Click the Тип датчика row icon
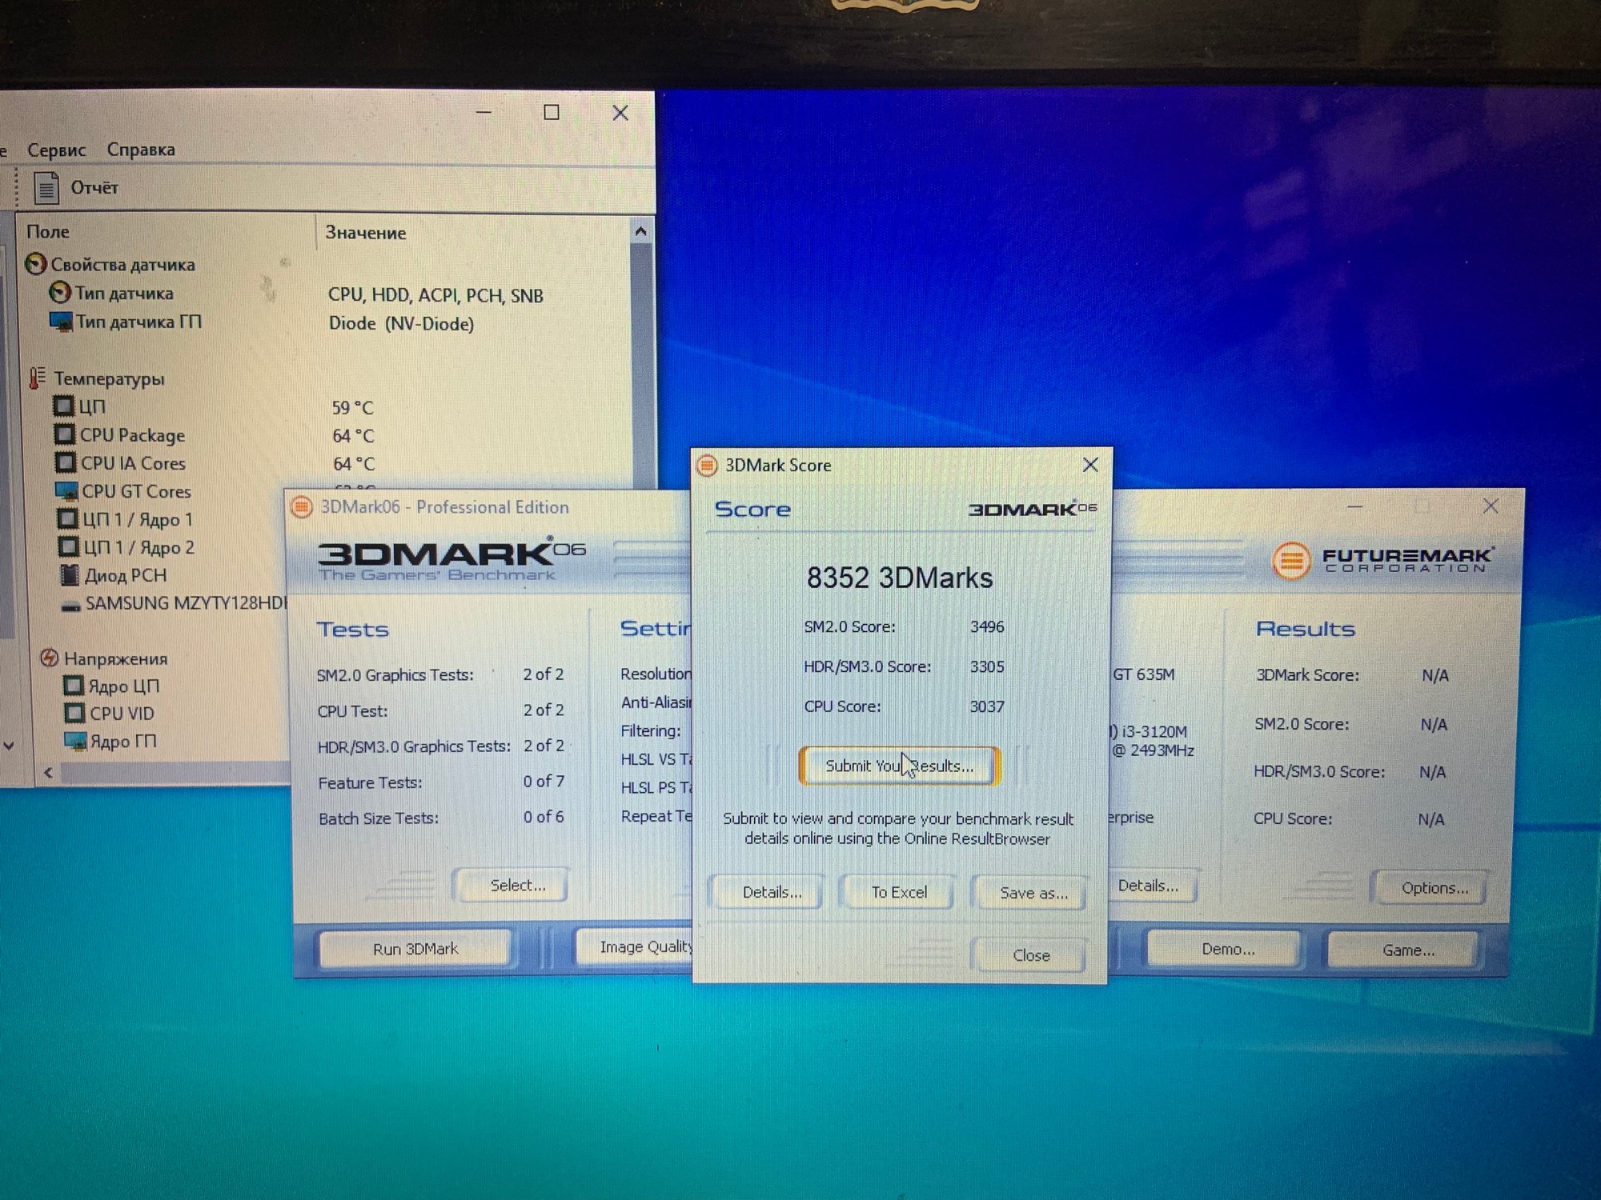 click(60, 293)
